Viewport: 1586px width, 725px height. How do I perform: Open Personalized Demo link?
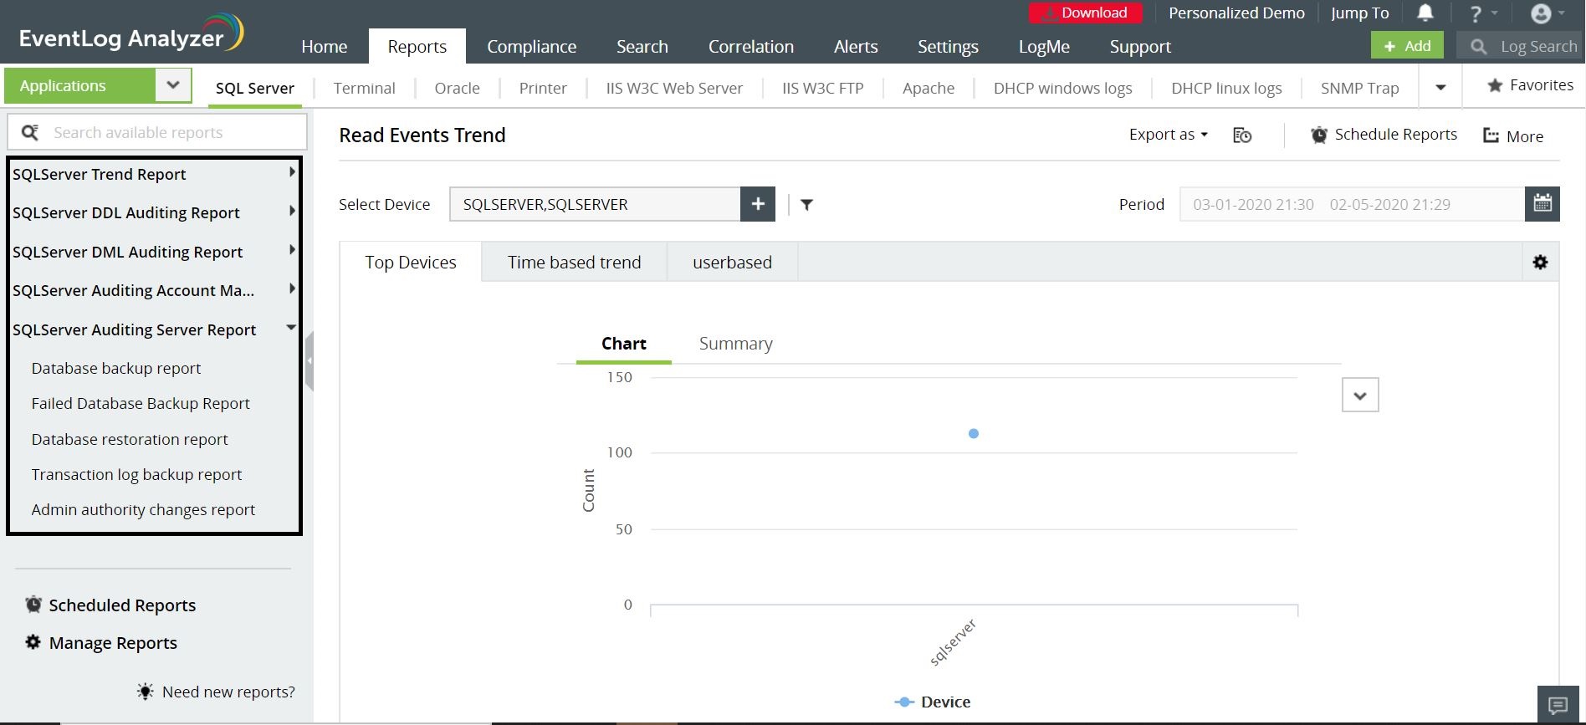pyautogui.click(x=1236, y=13)
